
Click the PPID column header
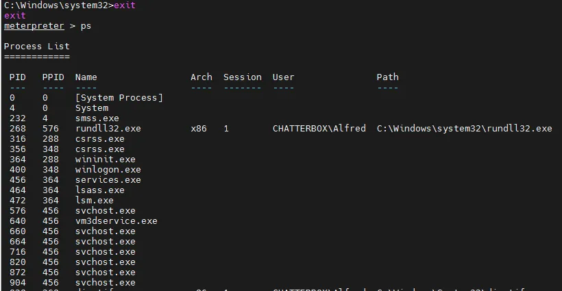tap(53, 77)
